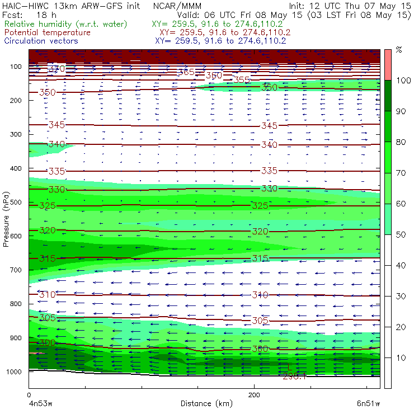
Task: Click the red XY coordinates line
Action: (x=225, y=32)
